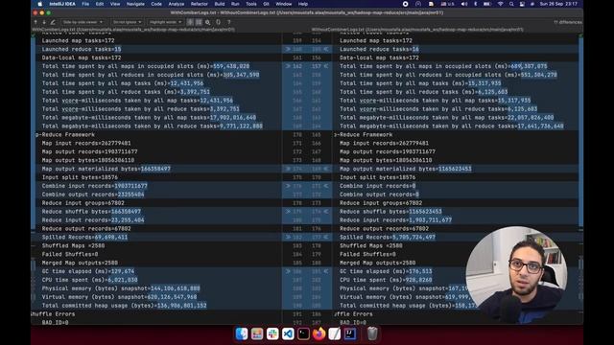This screenshot has width=614, height=345.
Task: Open the Analyze menu
Action: [177, 4]
